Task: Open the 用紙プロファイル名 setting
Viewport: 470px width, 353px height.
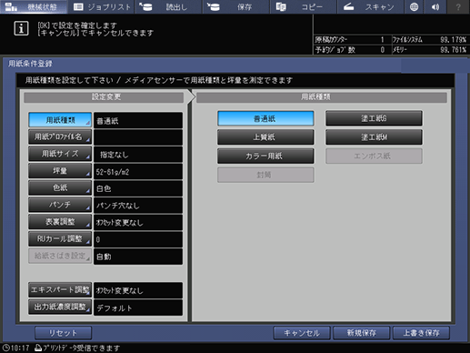Action: tap(60, 136)
